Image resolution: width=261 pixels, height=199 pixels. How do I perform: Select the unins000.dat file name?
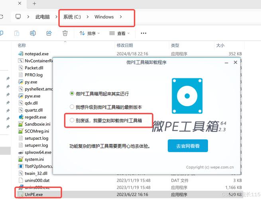click(37, 180)
